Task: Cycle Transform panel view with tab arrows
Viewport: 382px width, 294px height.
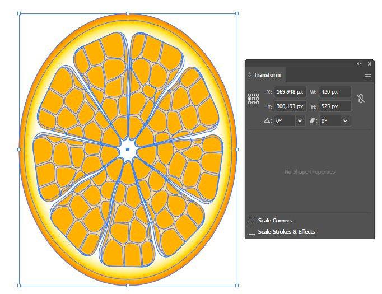Action: (249, 75)
